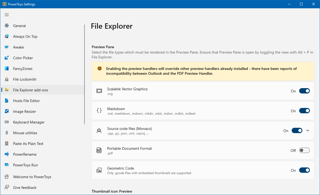
Task: Expand Source code files (Monaco) options chevron
Action: coord(308,131)
